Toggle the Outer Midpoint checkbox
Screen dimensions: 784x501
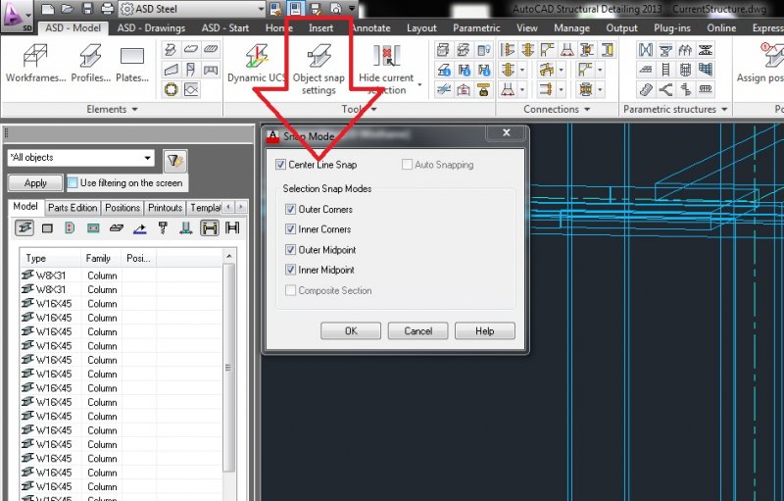[290, 249]
